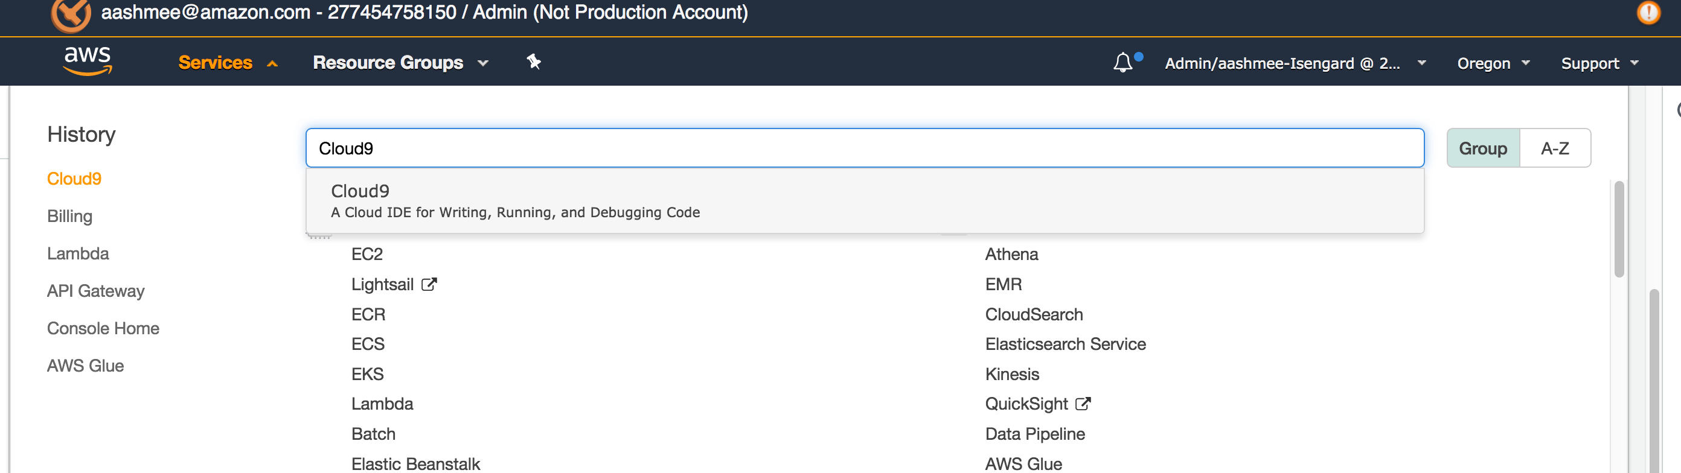Switch services view to A-Z
The height and width of the screenshot is (473, 1681).
(x=1554, y=149)
